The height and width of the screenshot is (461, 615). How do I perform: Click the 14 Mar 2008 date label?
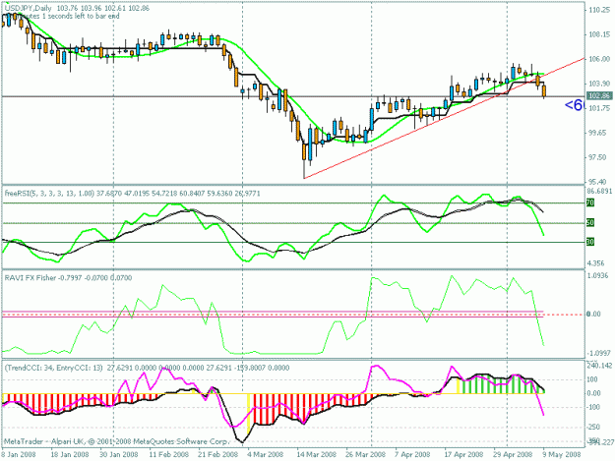316,455
